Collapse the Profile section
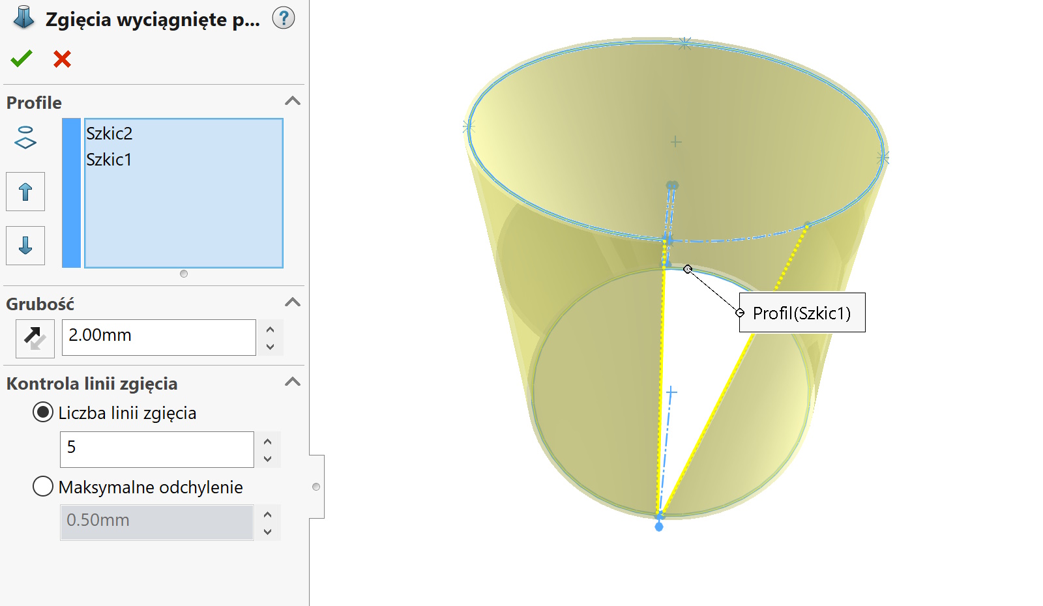The height and width of the screenshot is (606, 1043). pyautogui.click(x=293, y=101)
